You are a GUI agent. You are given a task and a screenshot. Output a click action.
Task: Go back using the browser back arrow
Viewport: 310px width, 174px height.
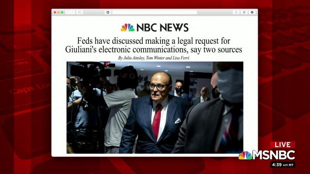(x=68, y=12)
